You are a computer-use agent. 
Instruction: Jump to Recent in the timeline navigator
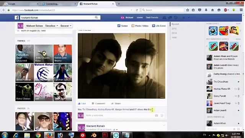click(x=175, y=24)
